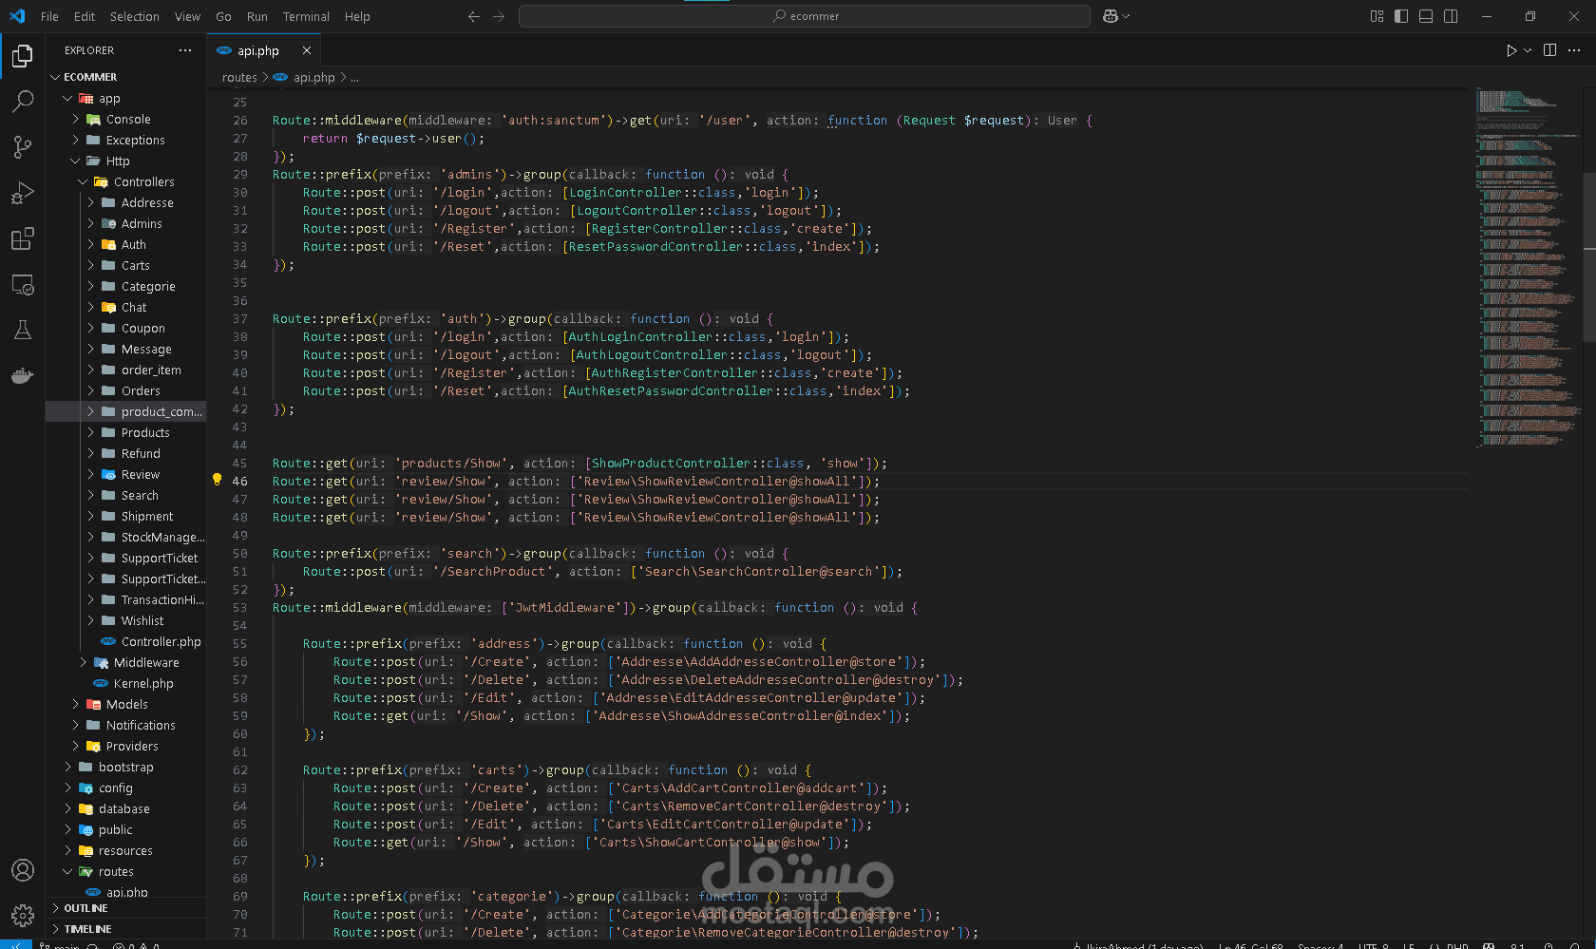Image resolution: width=1596 pixels, height=949 pixels.
Task: Toggle the Secondary Side Bar
Action: [x=1451, y=16]
